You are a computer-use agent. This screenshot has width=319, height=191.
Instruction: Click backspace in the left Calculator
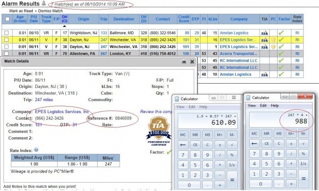tap(183, 145)
